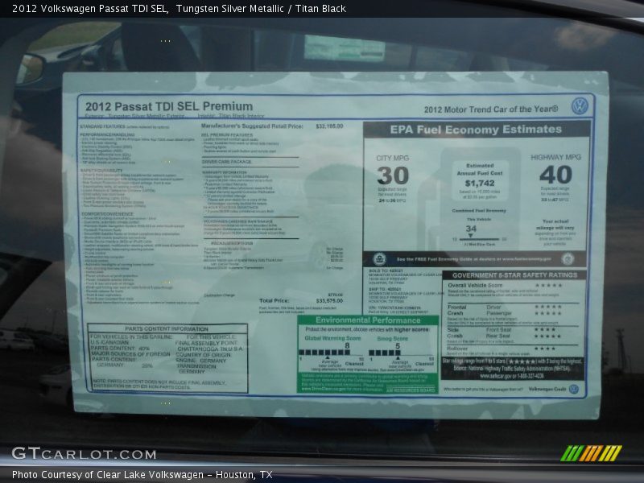Click the "EPA Fuel Economy Estimates" header
The width and height of the screenshot is (644, 483).
pyautogui.click(x=476, y=130)
